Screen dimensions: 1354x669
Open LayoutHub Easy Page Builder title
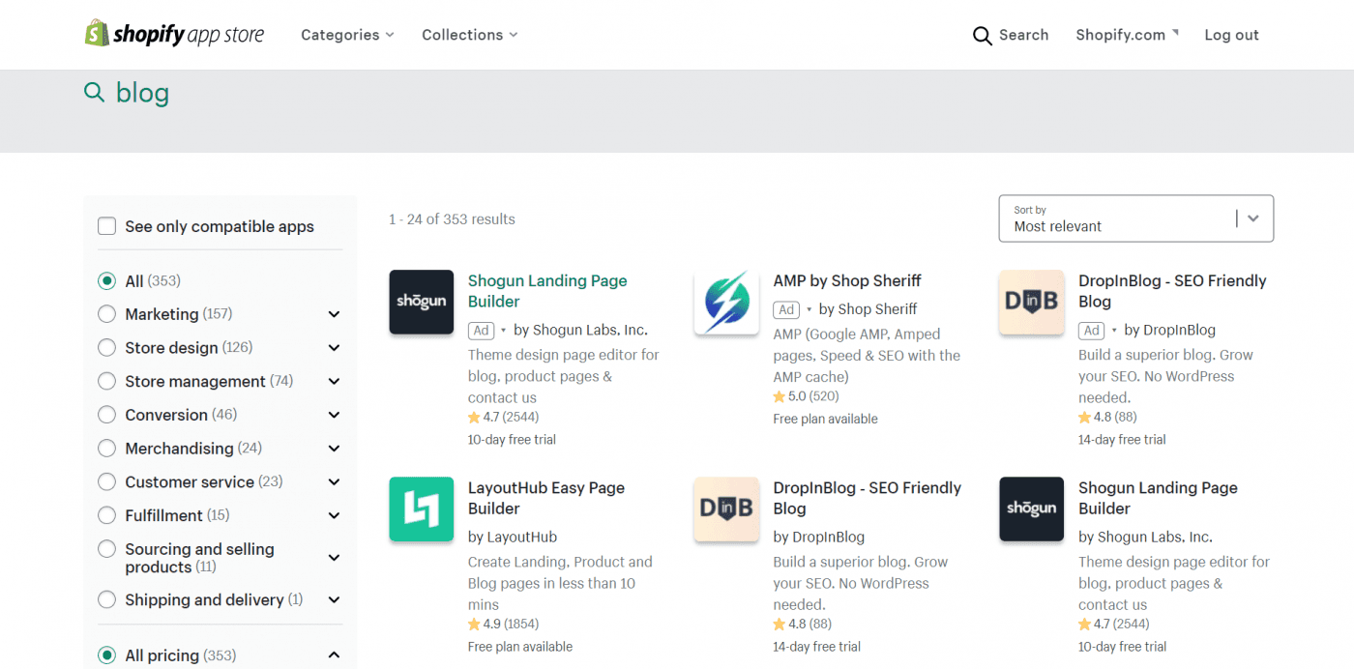tap(546, 498)
